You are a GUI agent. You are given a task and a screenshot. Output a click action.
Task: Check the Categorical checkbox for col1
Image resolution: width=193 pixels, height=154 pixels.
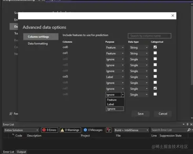click(x=155, y=53)
